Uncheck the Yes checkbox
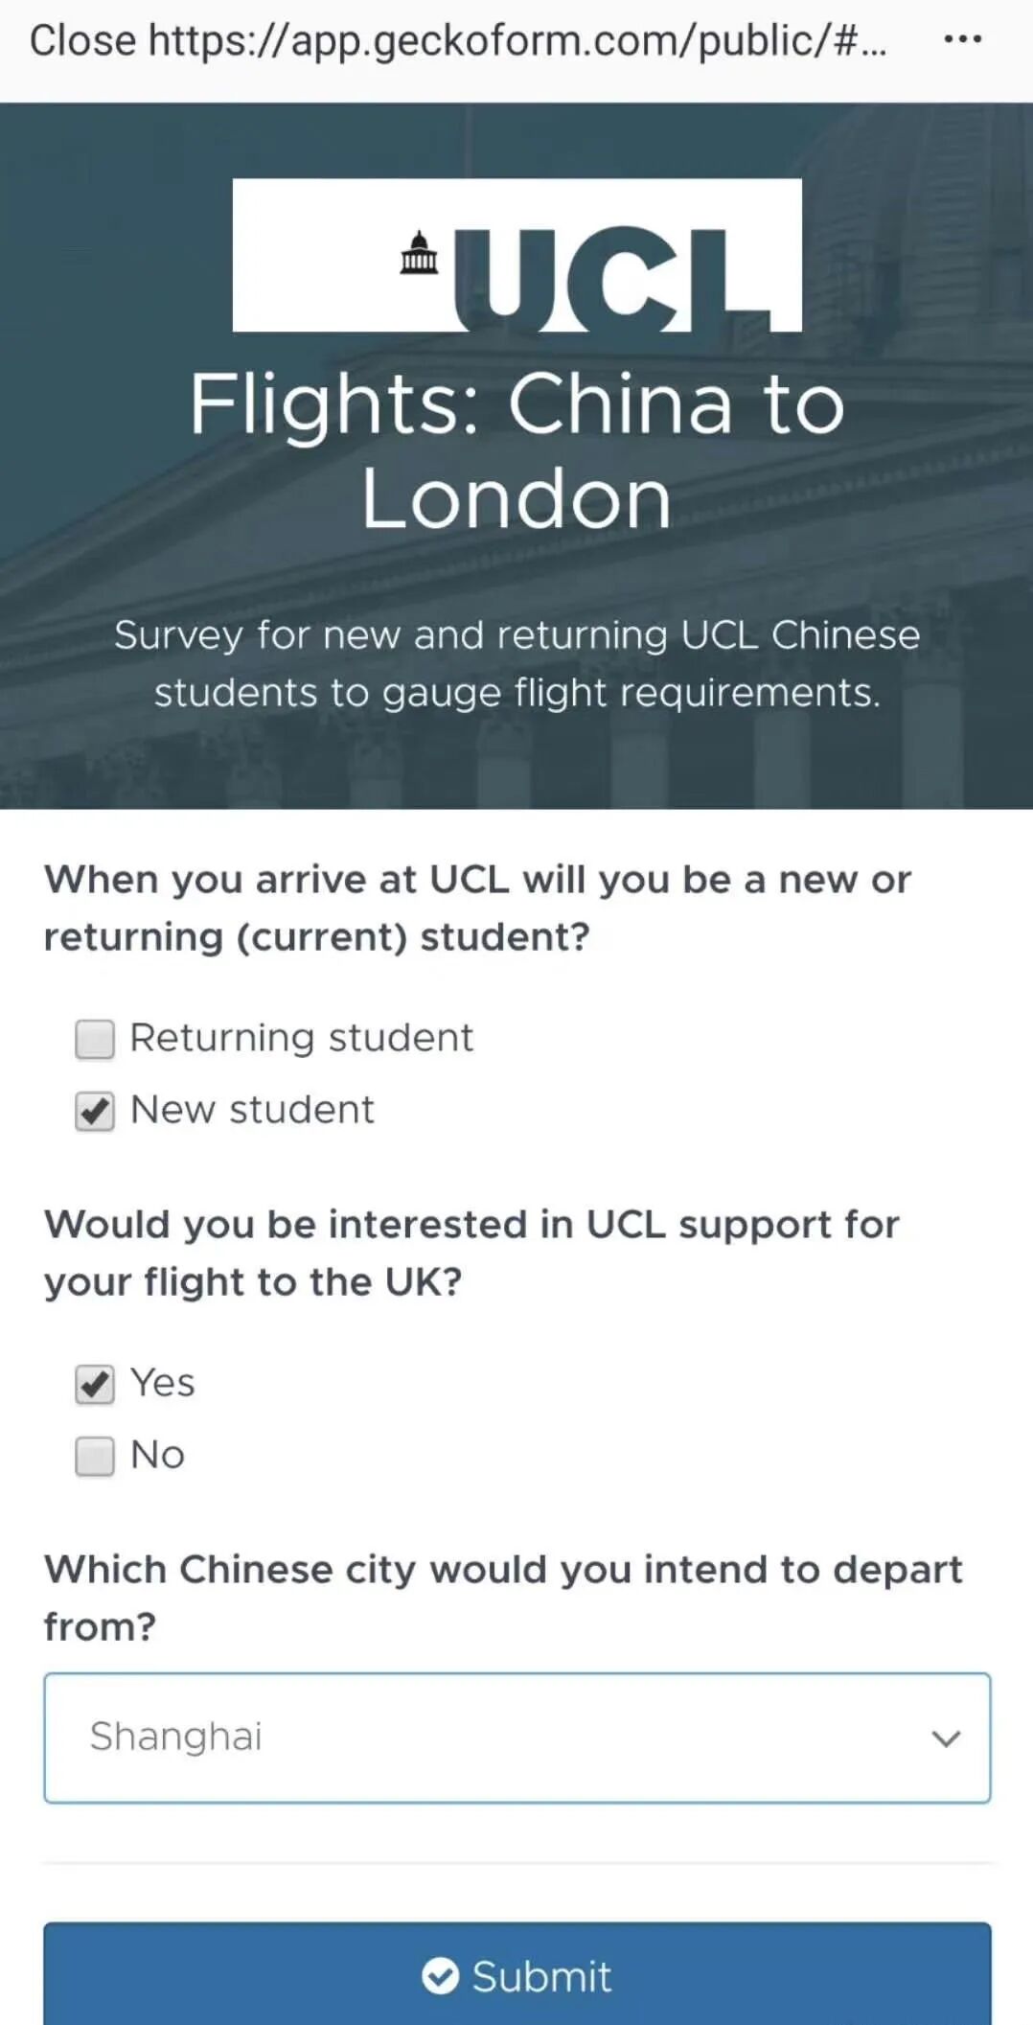Screen dimensions: 1033x2025 point(95,1384)
